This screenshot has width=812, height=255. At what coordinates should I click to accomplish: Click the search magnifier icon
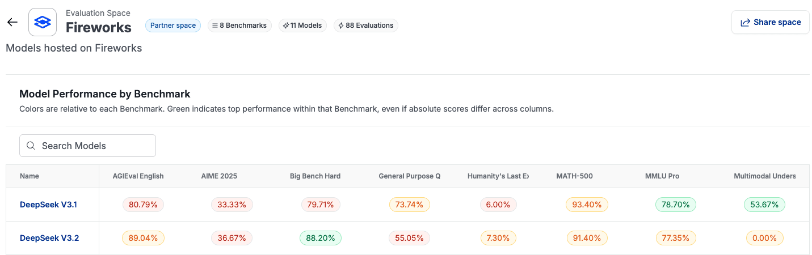[31, 146]
